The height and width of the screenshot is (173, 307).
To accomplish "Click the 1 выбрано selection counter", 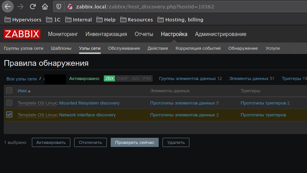I will 15,142.
